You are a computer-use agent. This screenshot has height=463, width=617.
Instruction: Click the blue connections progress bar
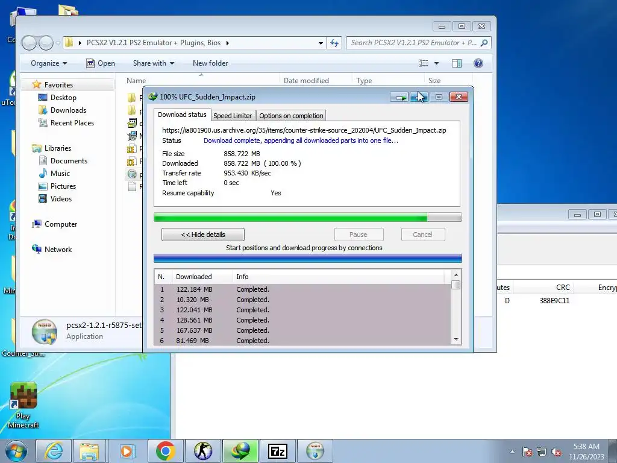tap(307, 258)
